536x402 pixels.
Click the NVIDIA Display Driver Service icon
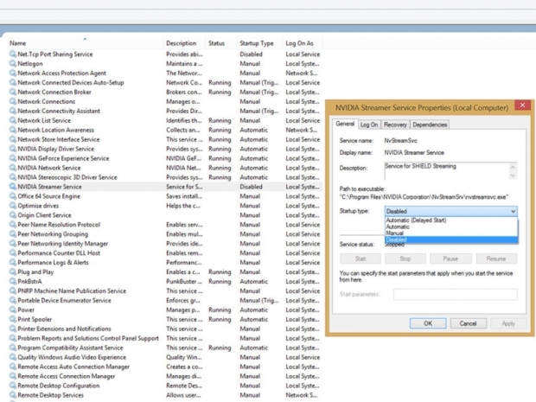pyautogui.click(x=12, y=149)
